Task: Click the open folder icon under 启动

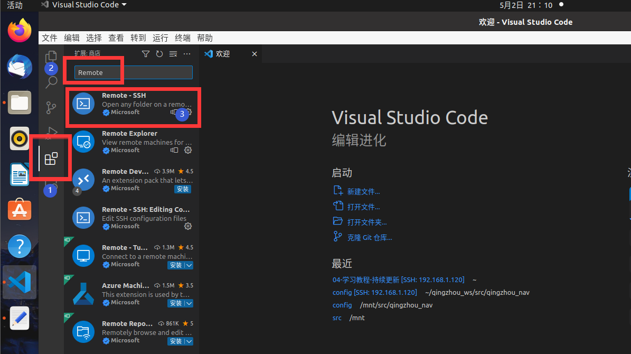Action: 337,221
